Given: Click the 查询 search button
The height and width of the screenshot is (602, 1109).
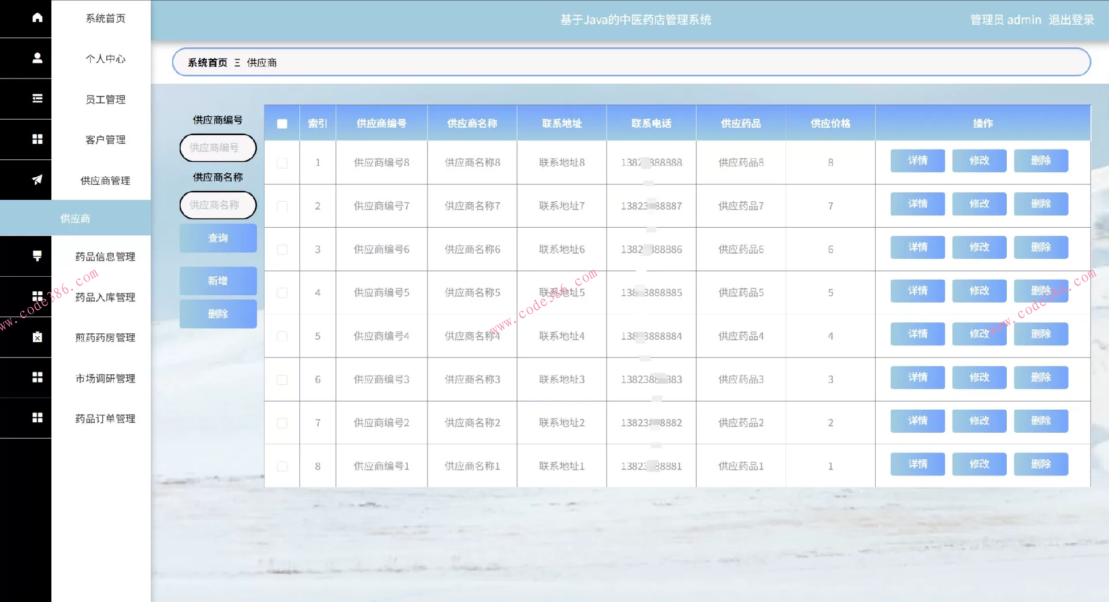Looking at the screenshot, I should click(x=218, y=238).
